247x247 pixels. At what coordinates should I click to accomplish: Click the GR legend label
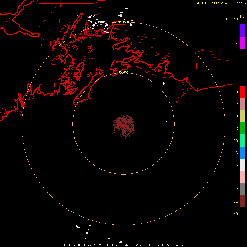tap(235, 104)
